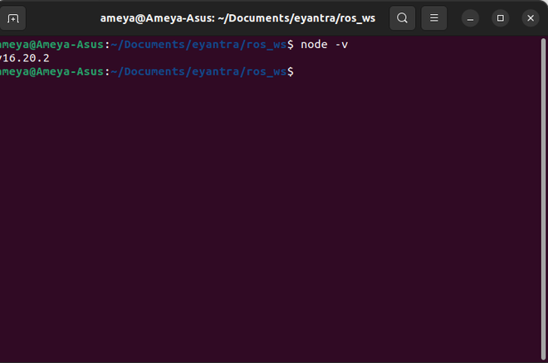
Task: Open the hamburger menu
Action: click(x=433, y=18)
